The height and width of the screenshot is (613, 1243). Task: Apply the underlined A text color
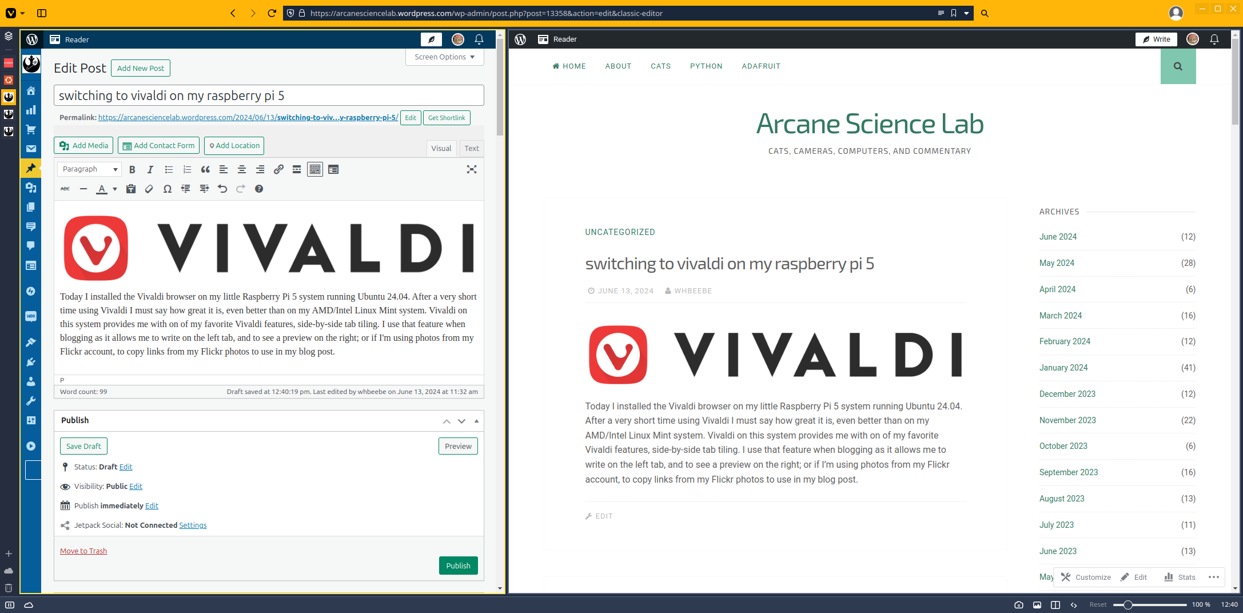point(102,189)
